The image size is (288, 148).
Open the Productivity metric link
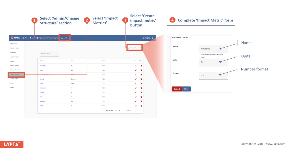(43, 88)
